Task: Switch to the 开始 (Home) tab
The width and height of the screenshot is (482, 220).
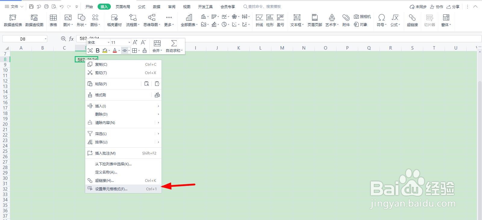Action: coord(89,6)
